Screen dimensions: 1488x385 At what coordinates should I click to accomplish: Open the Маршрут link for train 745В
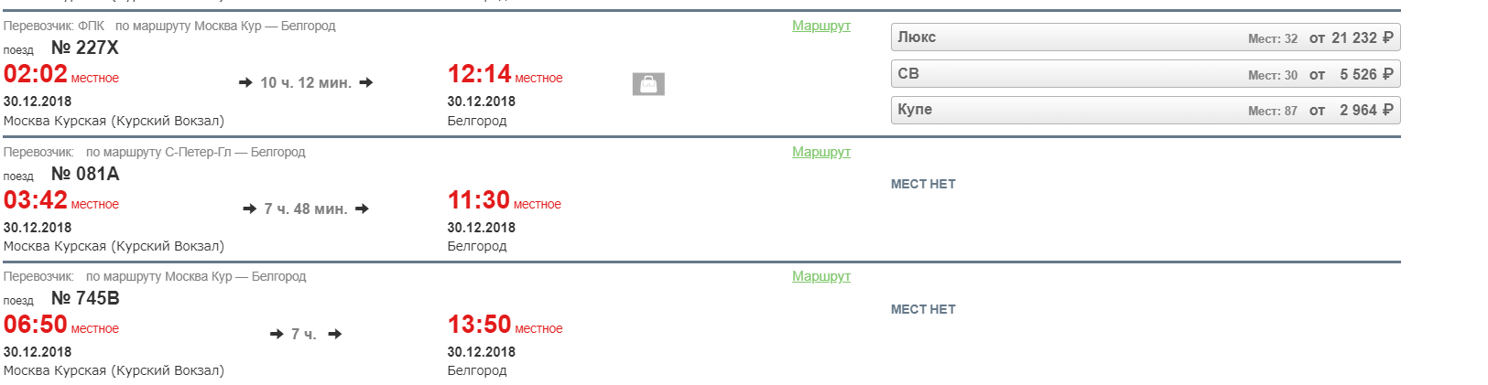820,276
